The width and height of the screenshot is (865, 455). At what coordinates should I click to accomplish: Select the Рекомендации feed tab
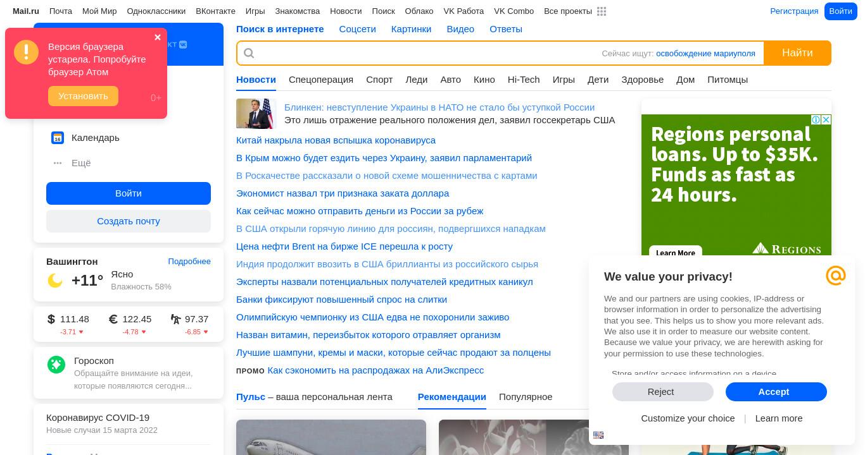coord(452,397)
